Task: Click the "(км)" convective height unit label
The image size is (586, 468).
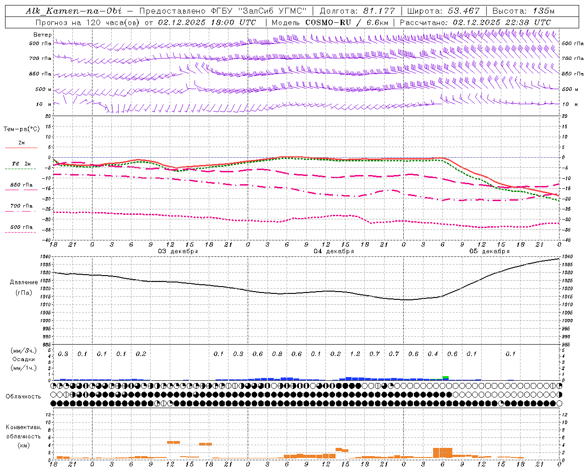Action: (x=23, y=445)
